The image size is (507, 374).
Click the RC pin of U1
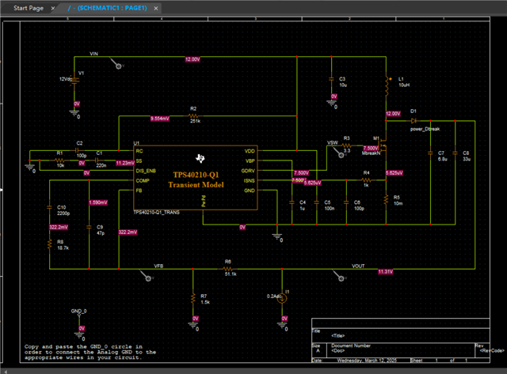pyautogui.click(x=139, y=151)
